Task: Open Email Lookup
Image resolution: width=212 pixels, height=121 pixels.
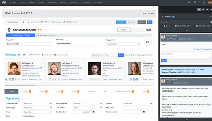Action: pyautogui.click(x=35, y=55)
